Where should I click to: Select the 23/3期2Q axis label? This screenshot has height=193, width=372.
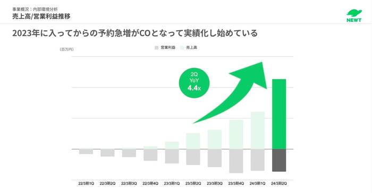coord(193,183)
